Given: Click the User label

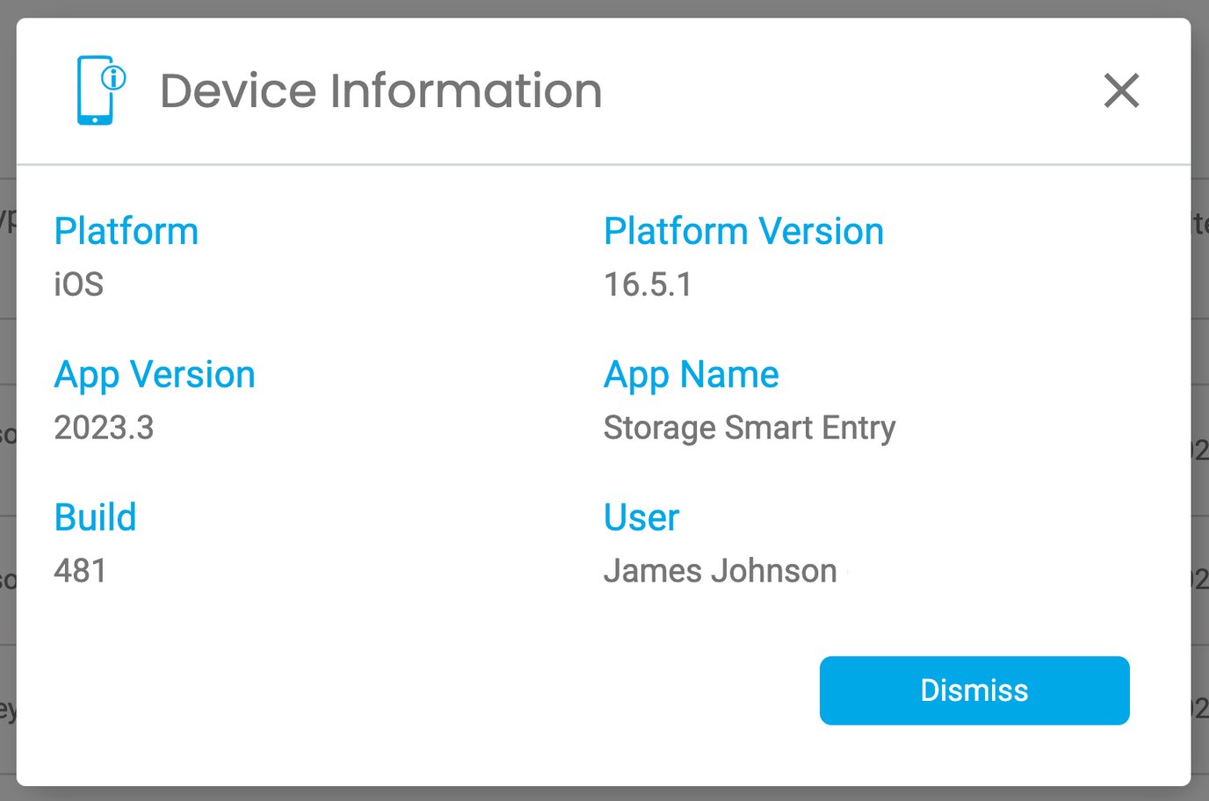Looking at the screenshot, I should 641,517.
